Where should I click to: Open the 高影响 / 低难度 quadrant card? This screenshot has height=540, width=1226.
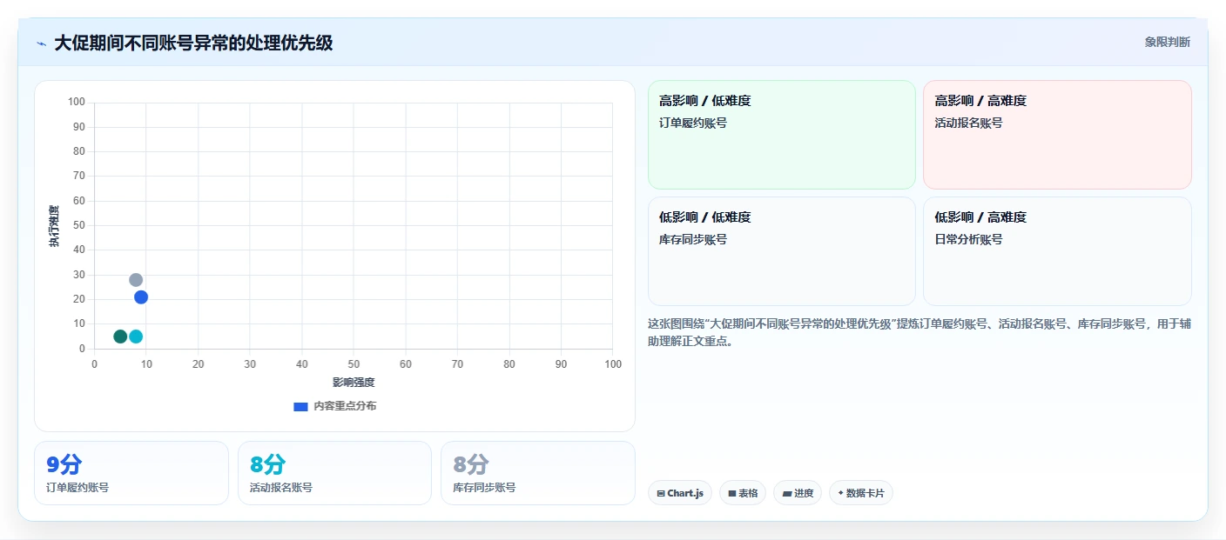coord(782,135)
